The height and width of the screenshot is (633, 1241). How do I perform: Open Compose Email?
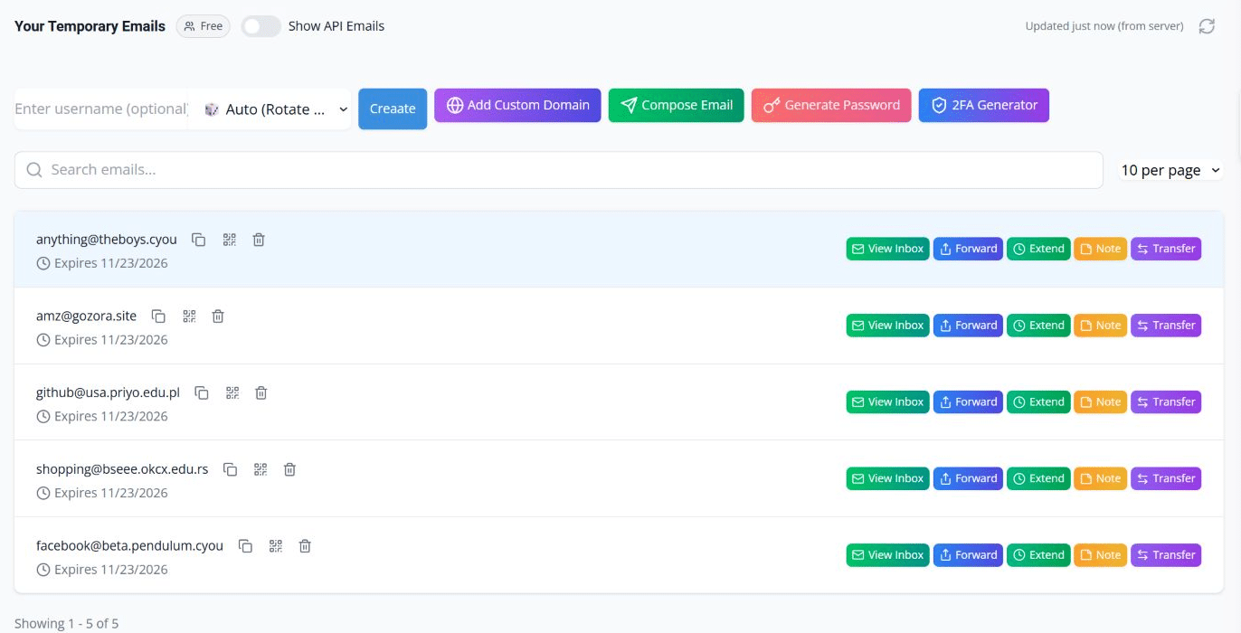coord(677,105)
